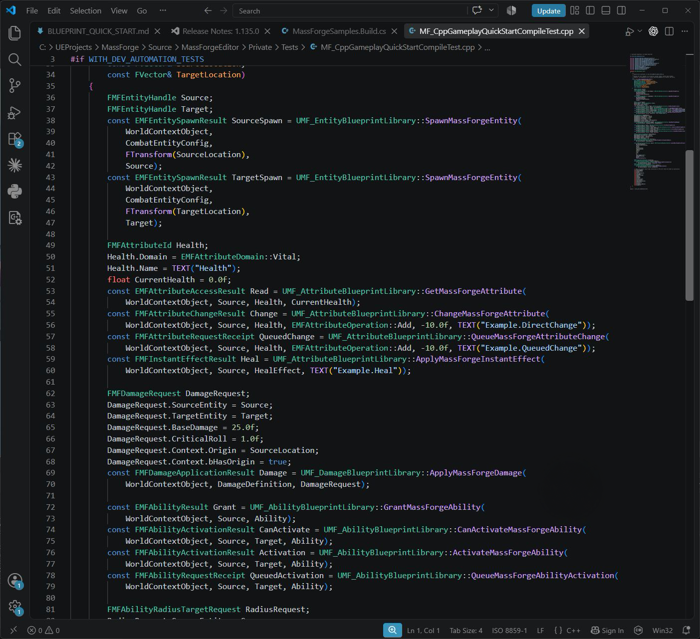Open the run button dropdown chevron
Viewport: 700px width, 639px height.
pyautogui.click(x=640, y=31)
